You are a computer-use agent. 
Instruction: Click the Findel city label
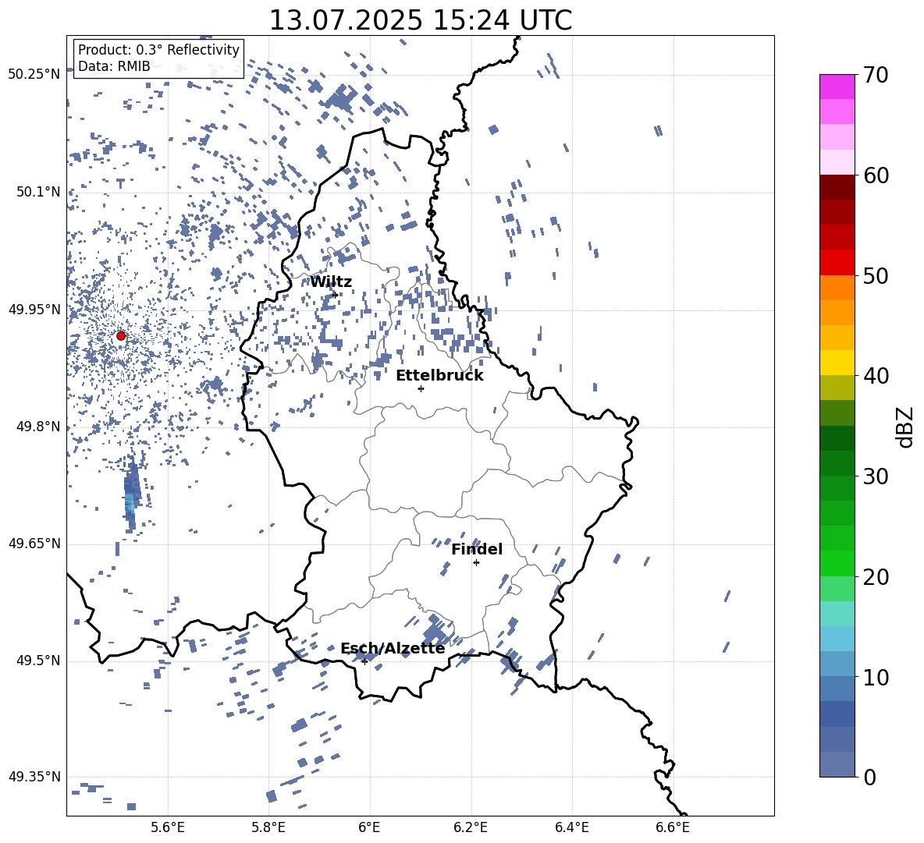pos(477,549)
